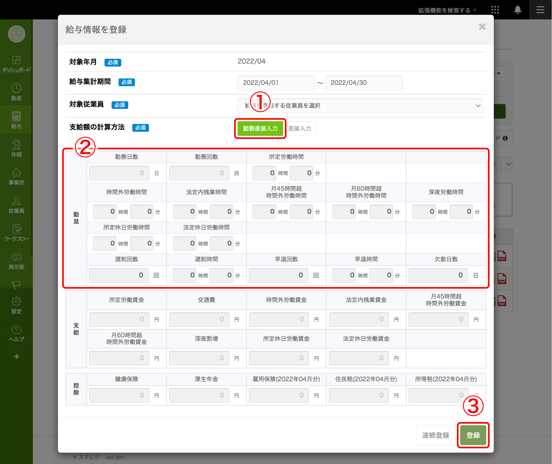Open the 設定 settings gear icon

coord(16,302)
